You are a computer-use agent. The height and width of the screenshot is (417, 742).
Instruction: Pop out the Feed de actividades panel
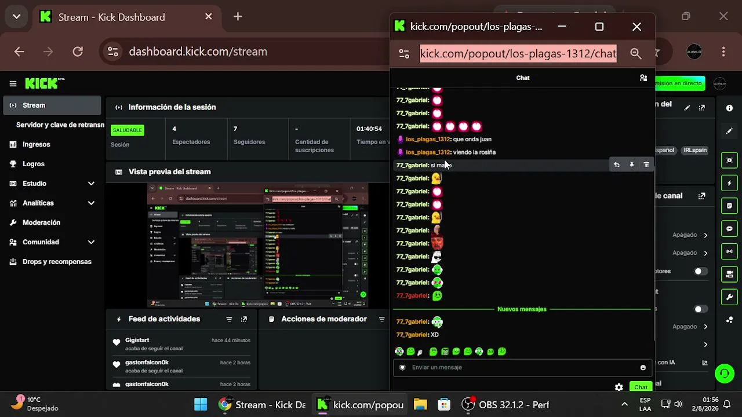click(244, 319)
